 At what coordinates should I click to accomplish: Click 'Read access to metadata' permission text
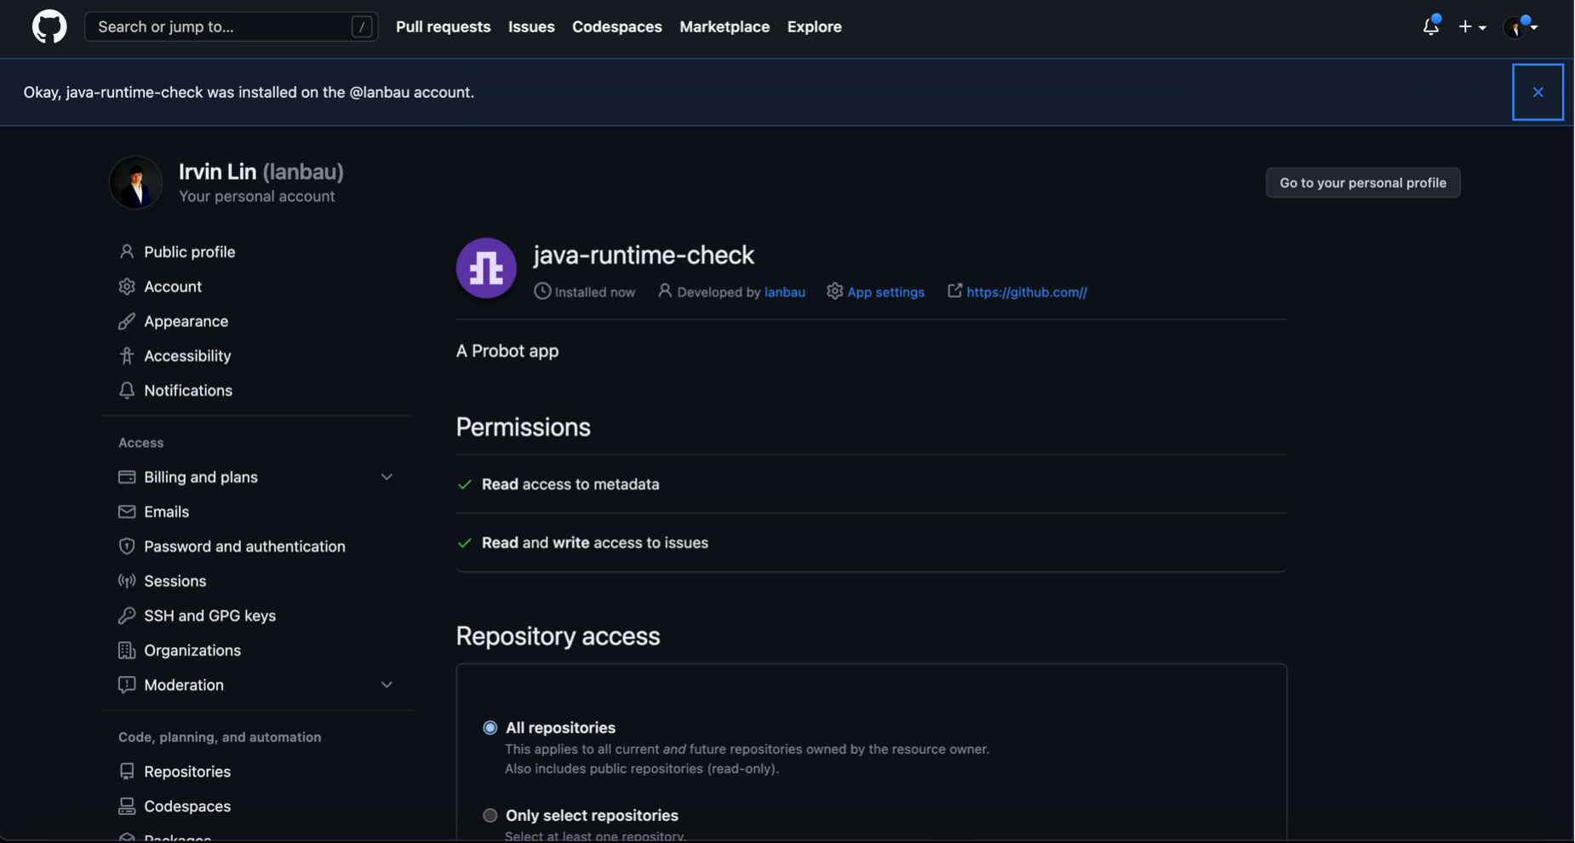tap(570, 484)
